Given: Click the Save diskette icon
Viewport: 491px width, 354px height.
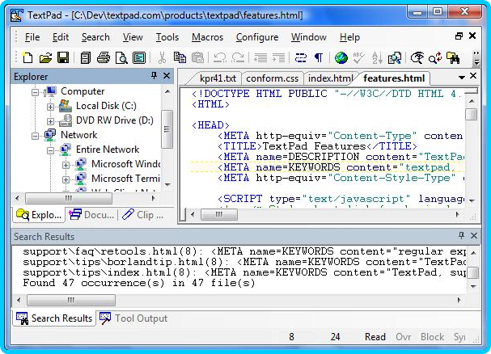Looking at the screenshot, I should 63,57.
